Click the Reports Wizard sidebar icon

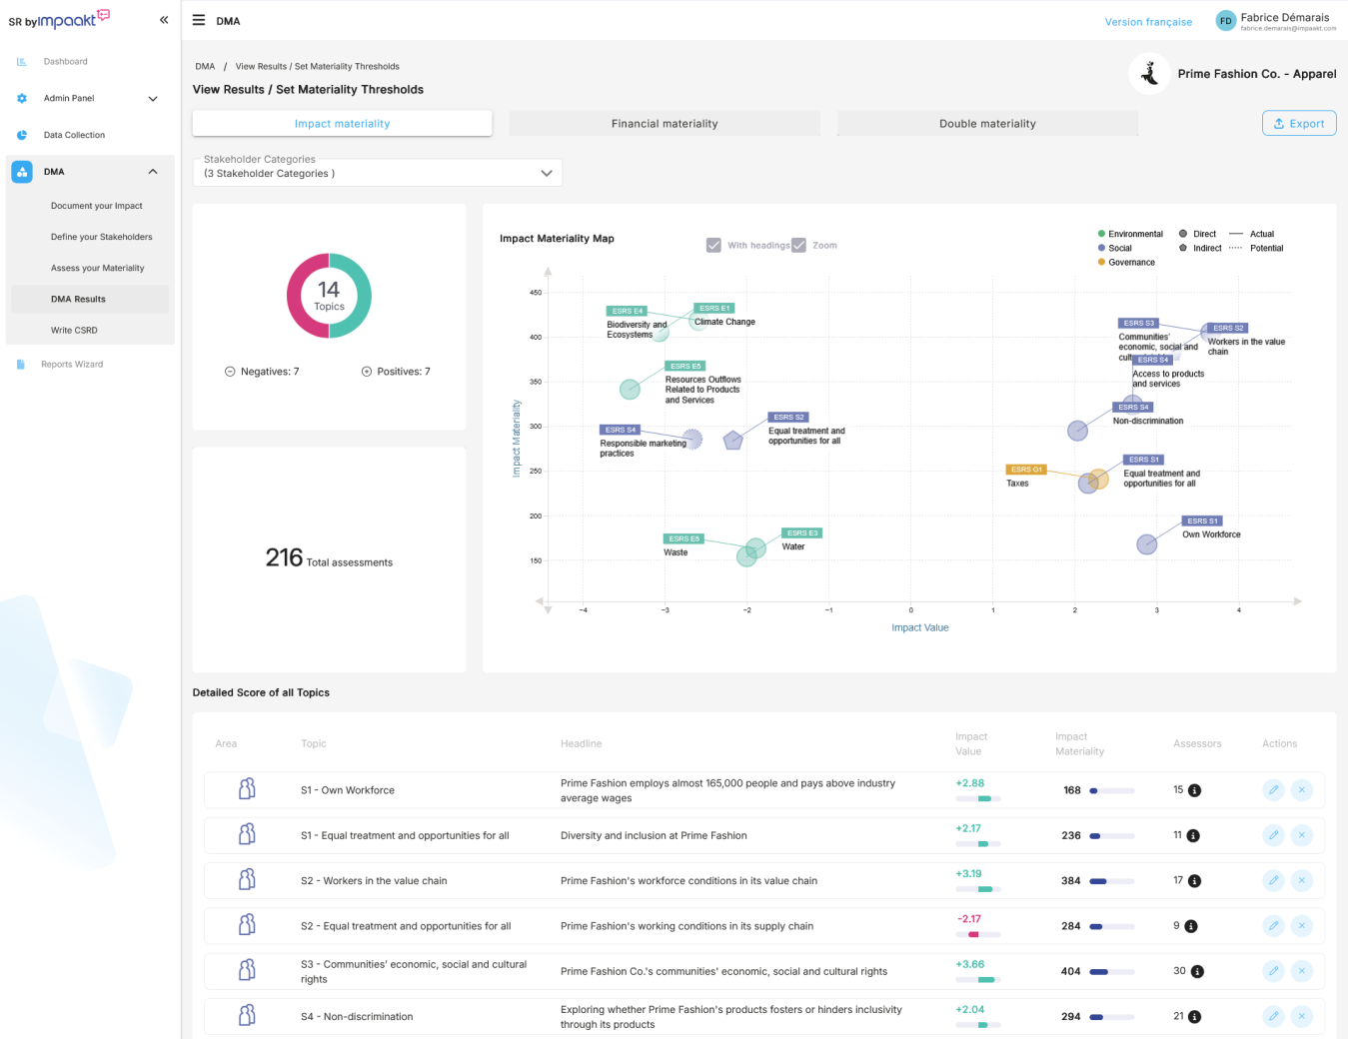click(x=21, y=365)
